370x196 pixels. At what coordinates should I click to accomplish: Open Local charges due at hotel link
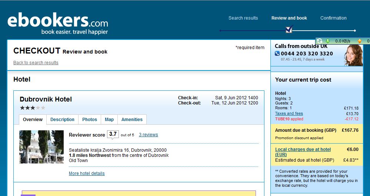303,152
